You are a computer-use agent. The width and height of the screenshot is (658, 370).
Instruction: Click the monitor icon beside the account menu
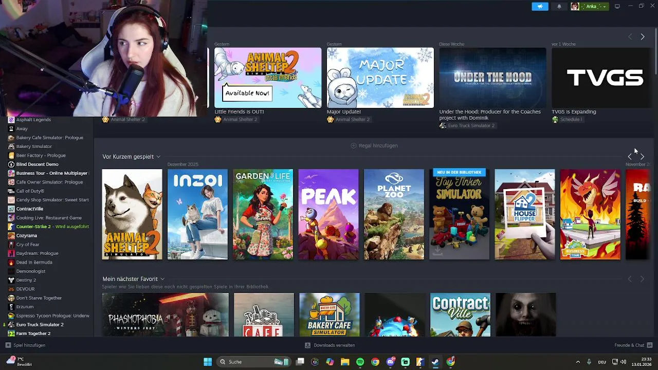(x=617, y=6)
